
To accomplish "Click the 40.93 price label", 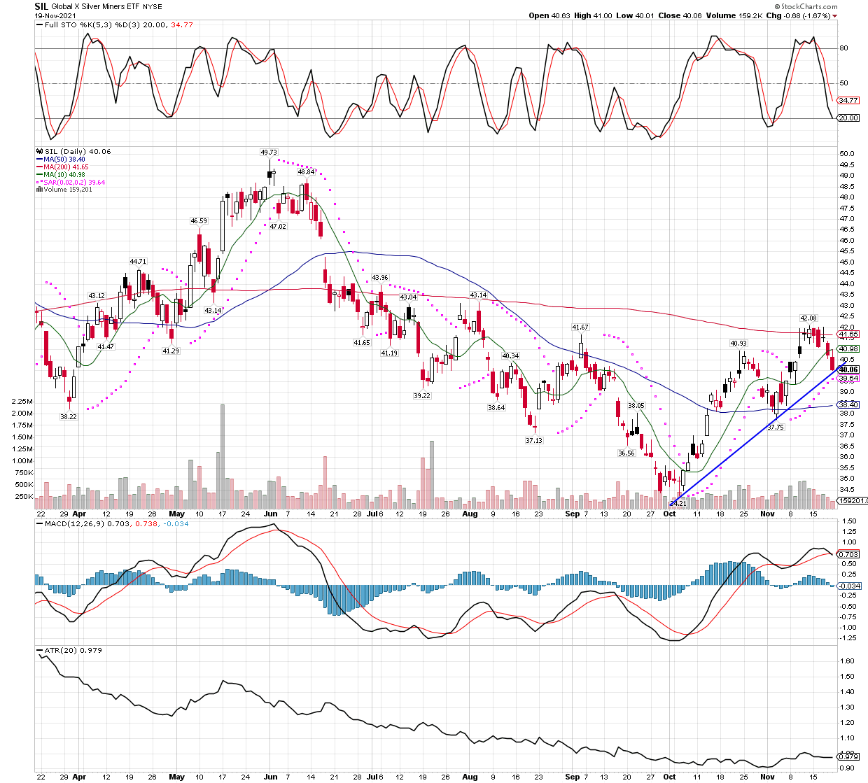I will [x=738, y=344].
